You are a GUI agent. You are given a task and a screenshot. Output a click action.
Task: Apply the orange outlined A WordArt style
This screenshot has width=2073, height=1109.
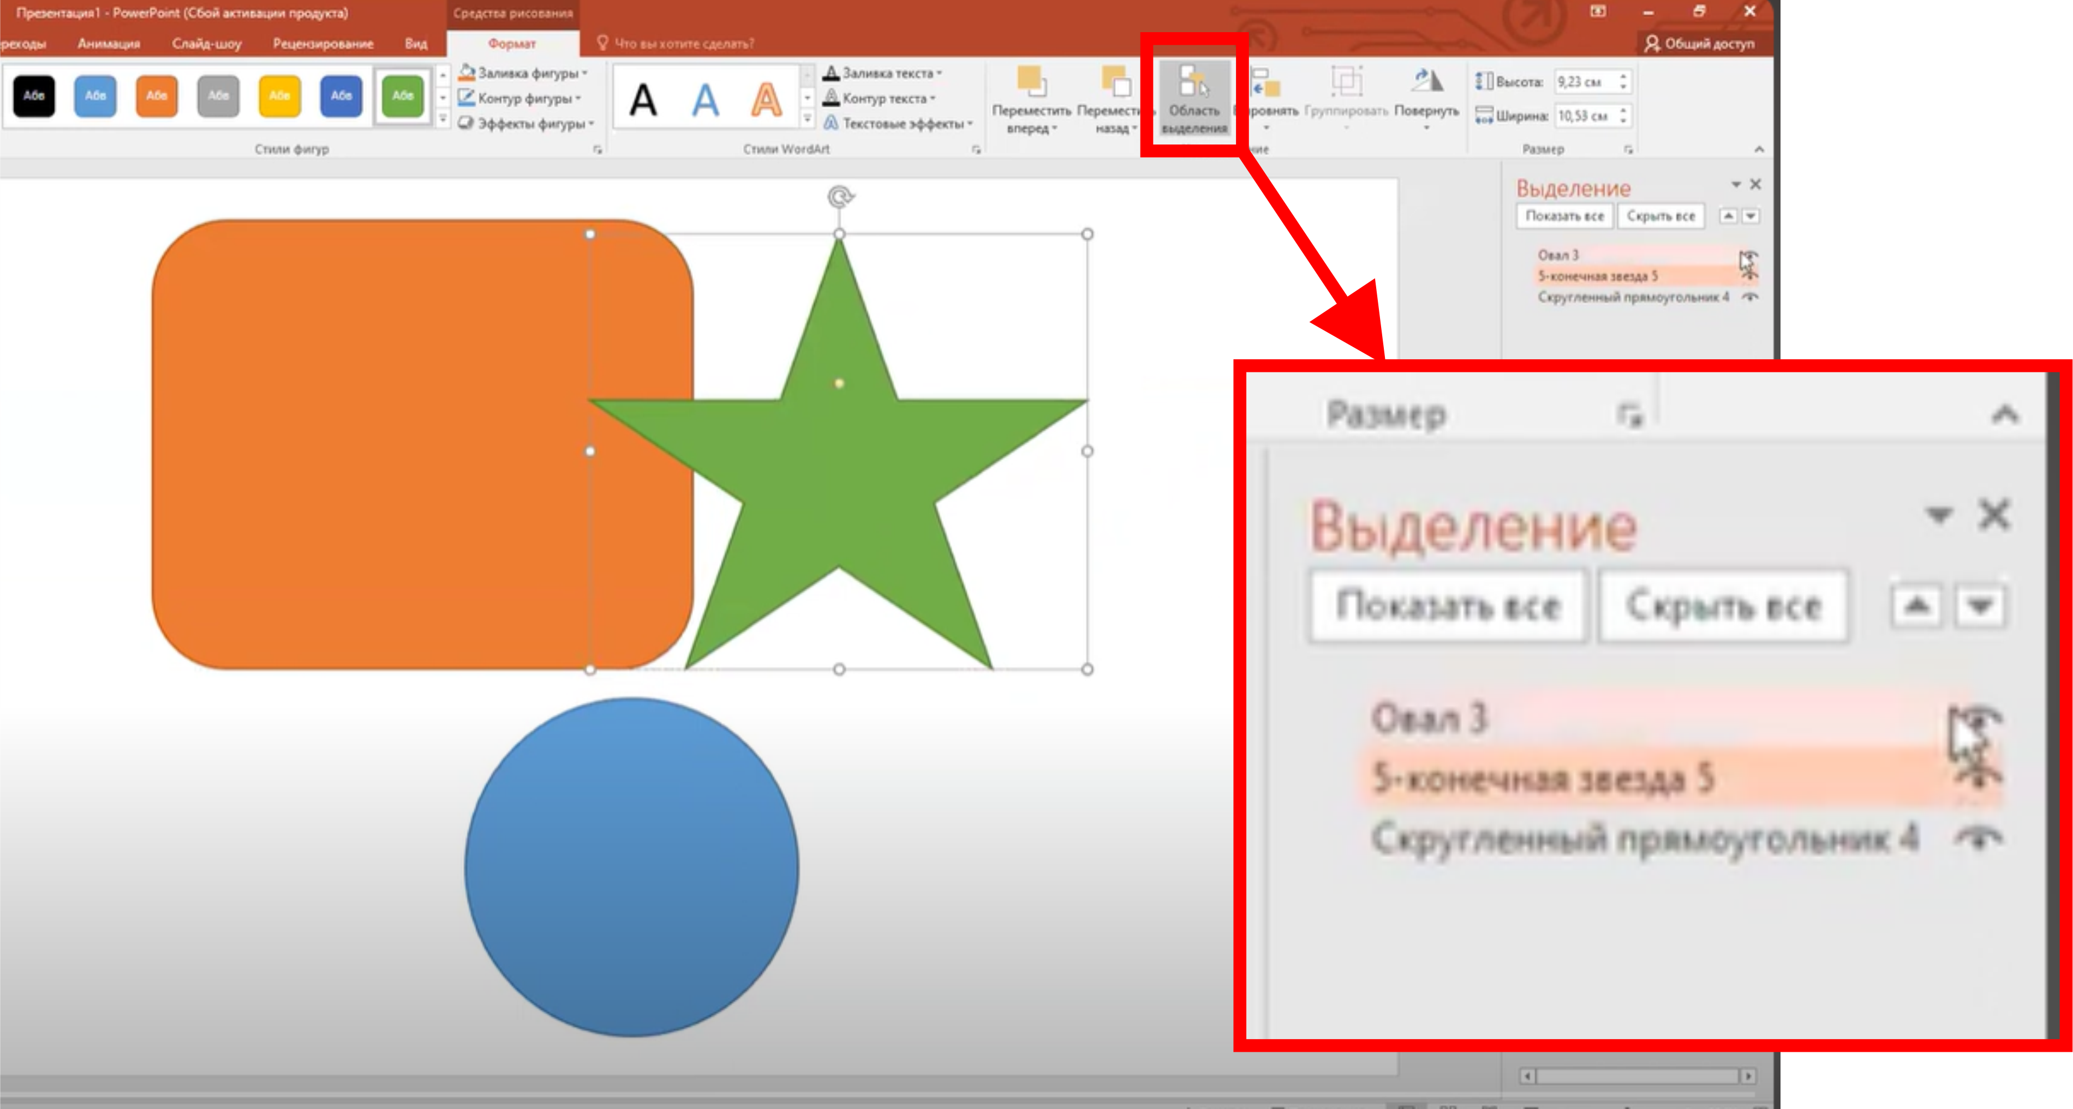tap(766, 100)
